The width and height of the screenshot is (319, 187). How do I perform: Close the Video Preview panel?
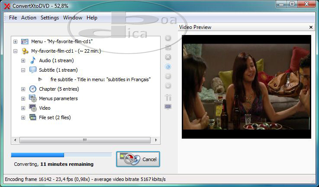[311, 27]
